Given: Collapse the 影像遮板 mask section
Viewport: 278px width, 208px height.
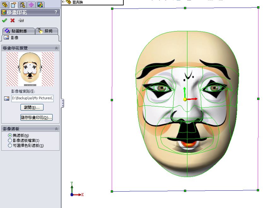Looking at the screenshot, I should point(56,129).
